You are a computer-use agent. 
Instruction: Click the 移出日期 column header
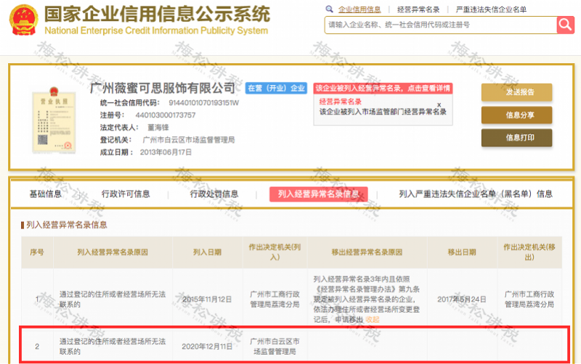pos(462,252)
